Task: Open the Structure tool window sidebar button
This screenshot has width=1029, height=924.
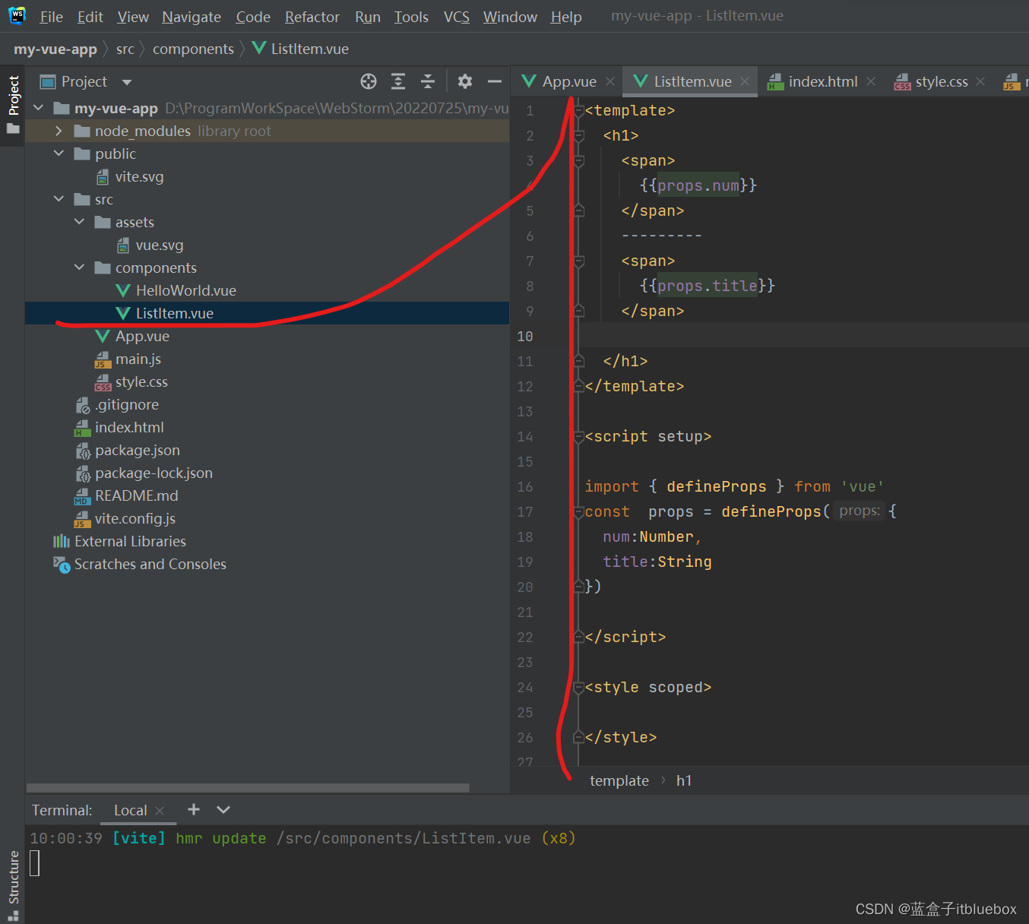Action: click(x=13, y=884)
